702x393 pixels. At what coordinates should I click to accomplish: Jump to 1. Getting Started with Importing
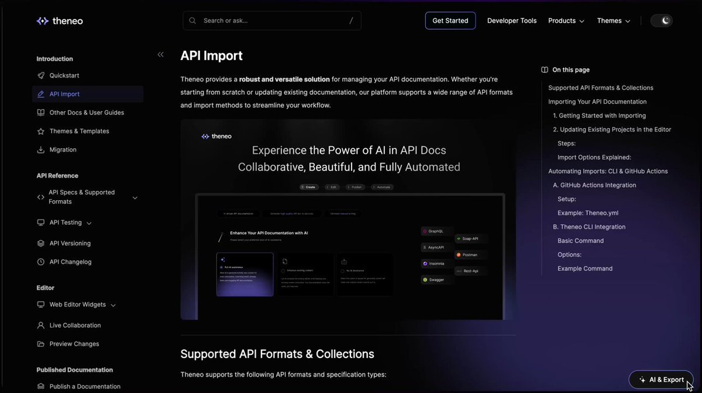pos(599,116)
